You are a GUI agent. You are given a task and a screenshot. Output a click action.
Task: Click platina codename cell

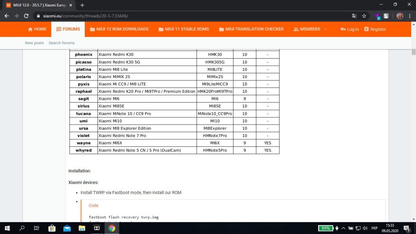pyautogui.click(x=84, y=69)
